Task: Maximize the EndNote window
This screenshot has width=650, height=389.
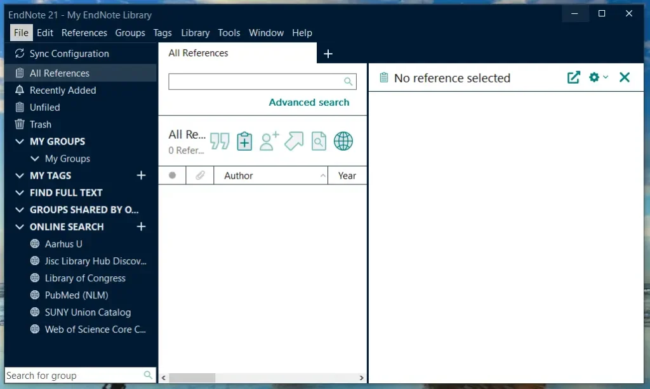Action: coord(602,14)
